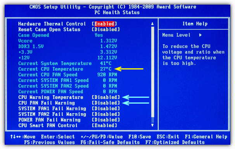Click the Current SYSTEM FAN2 Speed label
This screenshot has width=235, height=149.
(x=54, y=86)
